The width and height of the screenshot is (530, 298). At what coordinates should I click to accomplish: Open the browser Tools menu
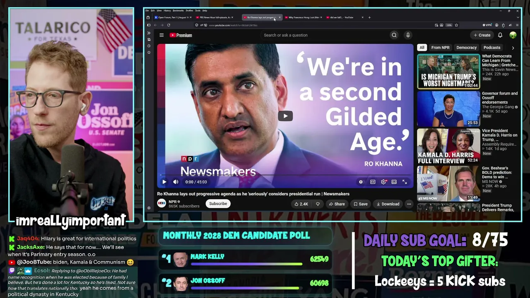pyautogui.click(x=198, y=10)
